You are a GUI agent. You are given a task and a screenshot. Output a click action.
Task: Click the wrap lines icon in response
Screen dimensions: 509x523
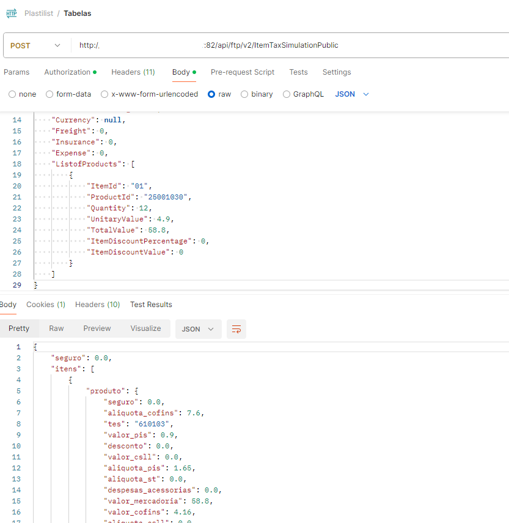236,329
